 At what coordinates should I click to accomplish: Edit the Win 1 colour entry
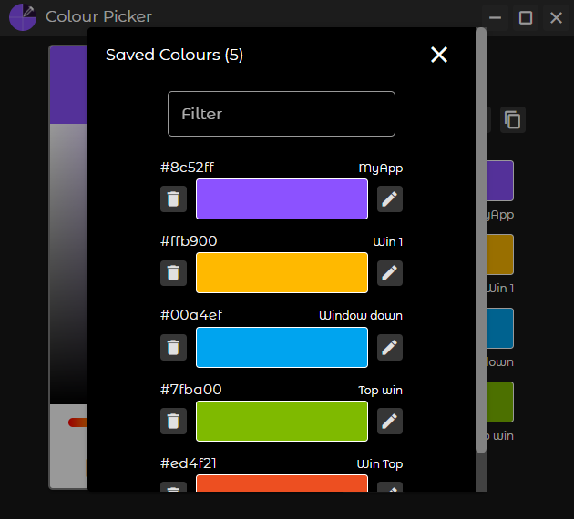point(390,272)
